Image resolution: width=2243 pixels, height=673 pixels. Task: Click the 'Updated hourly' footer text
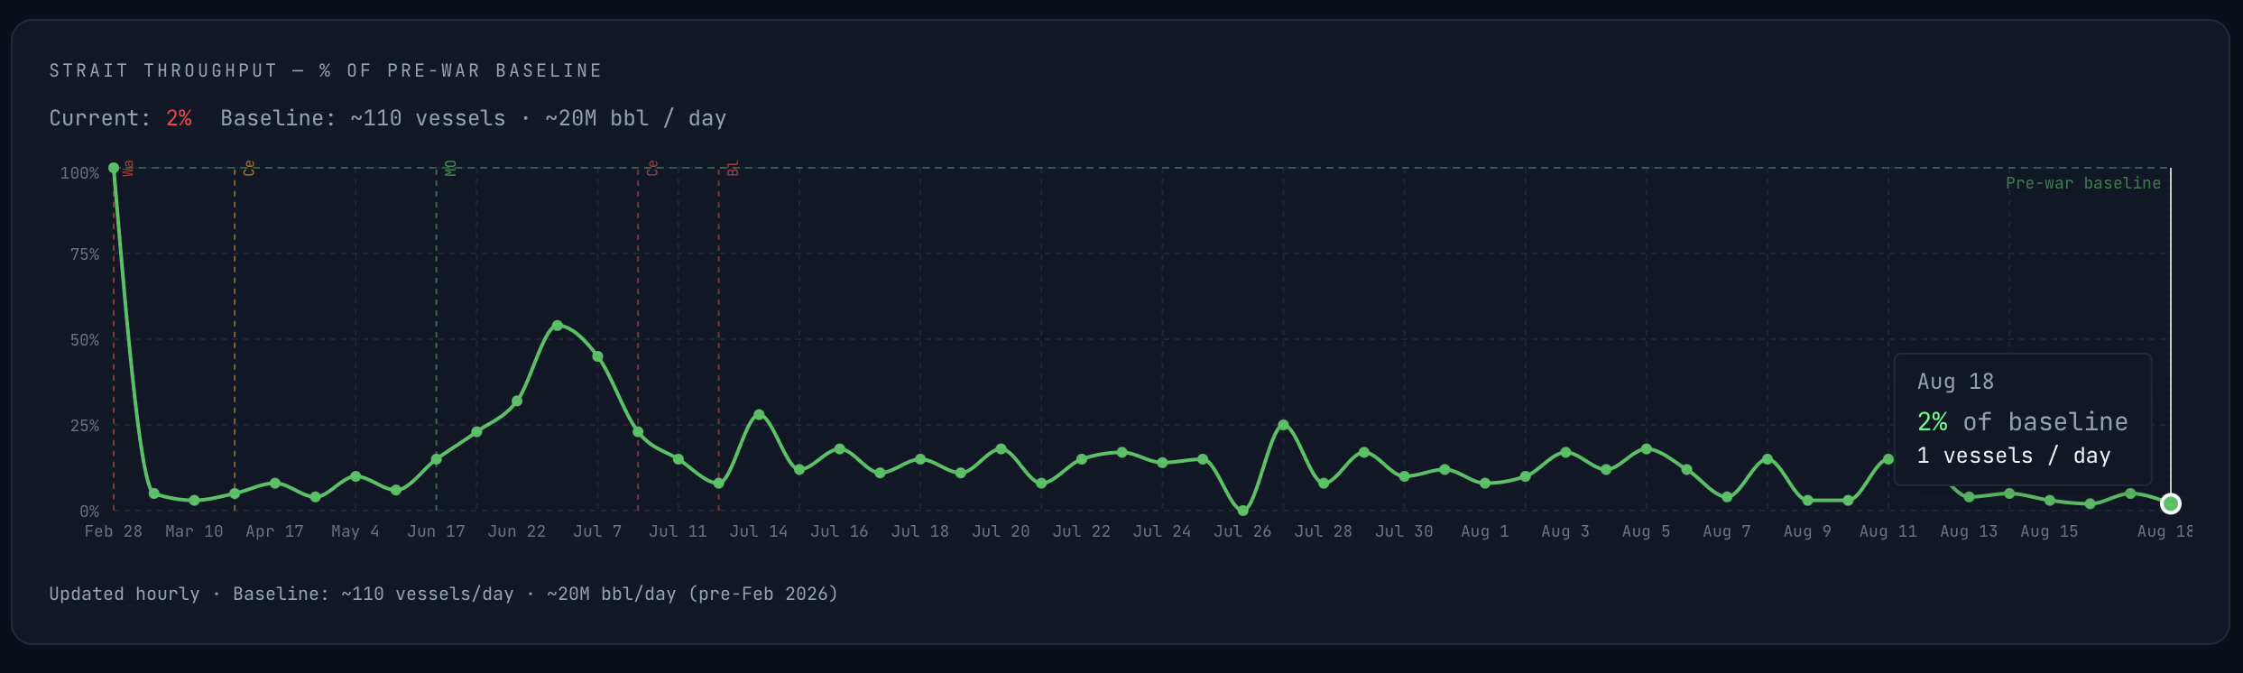click(x=125, y=594)
